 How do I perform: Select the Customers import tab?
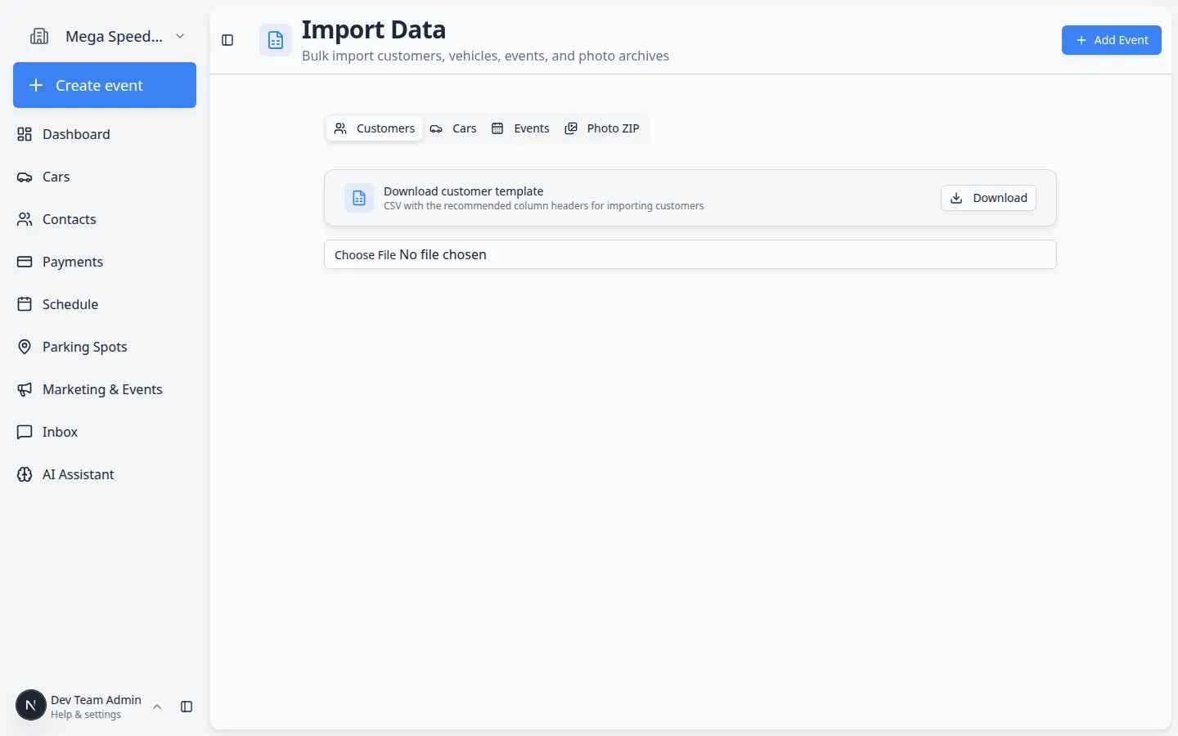click(375, 128)
